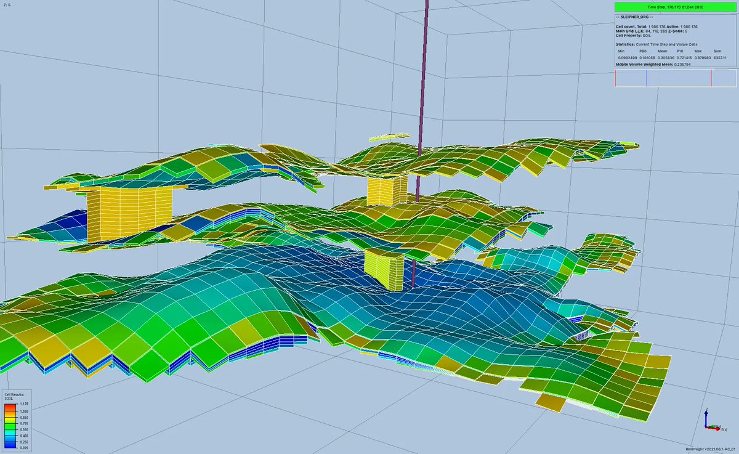
Task: Pick the green band of the SOIL legend
Action: coord(10,426)
